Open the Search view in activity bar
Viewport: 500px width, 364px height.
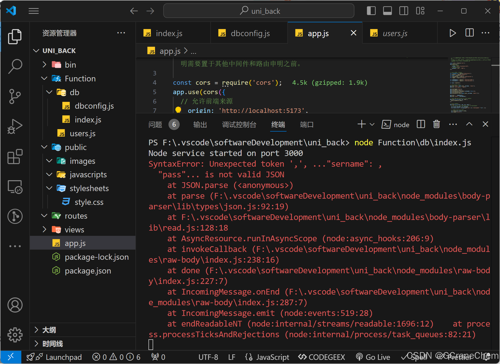[x=15, y=66]
